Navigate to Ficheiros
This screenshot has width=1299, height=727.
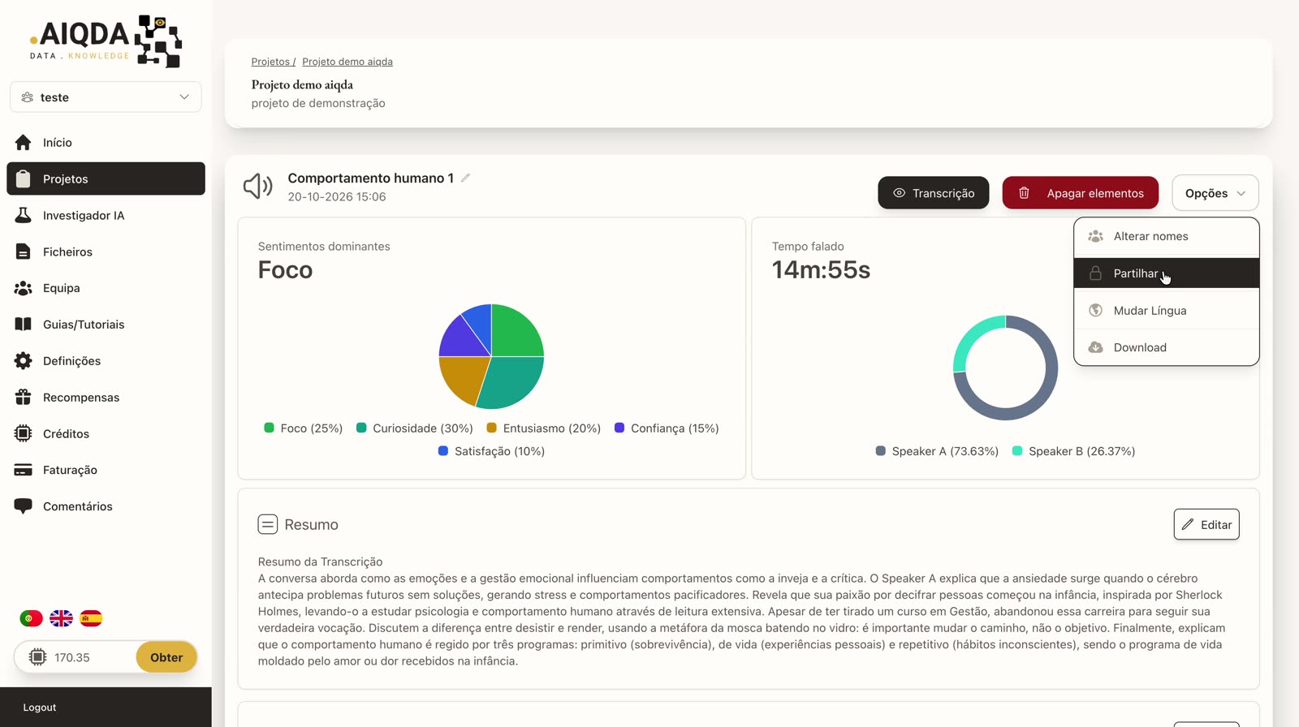106,252
